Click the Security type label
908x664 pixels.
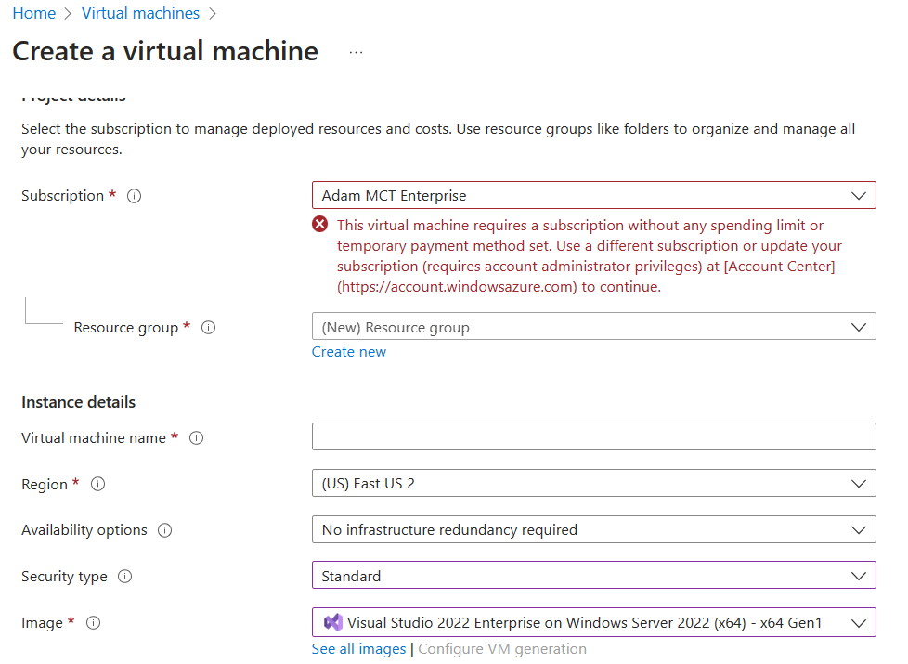(64, 577)
